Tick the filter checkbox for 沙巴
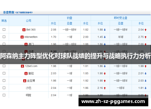Screen dimensions: 151x109 point(4,88)
